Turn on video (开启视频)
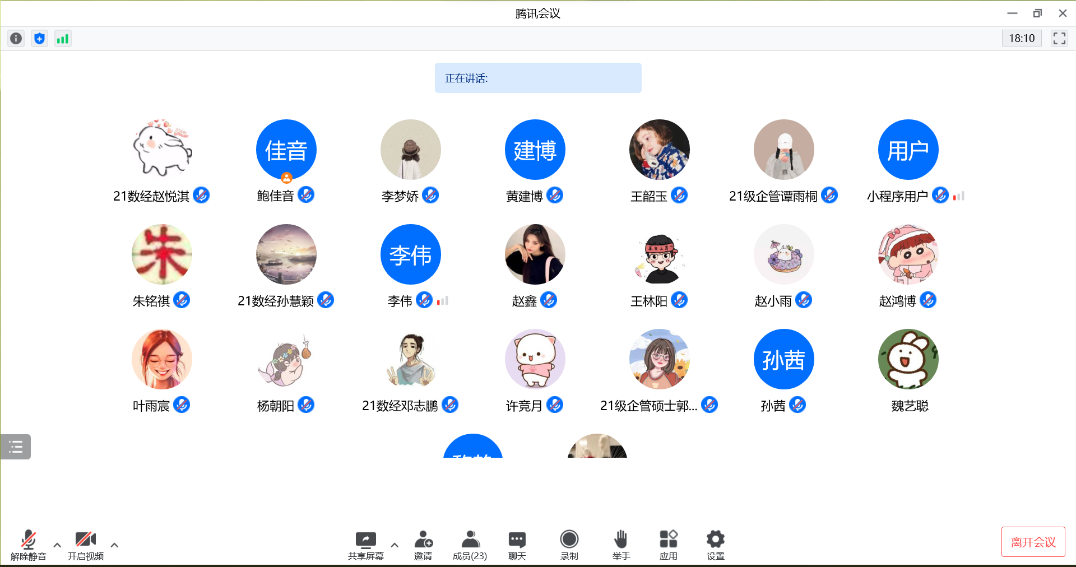Image resolution: width=1076 pixels, height=567 pixels. click(85, 545)
